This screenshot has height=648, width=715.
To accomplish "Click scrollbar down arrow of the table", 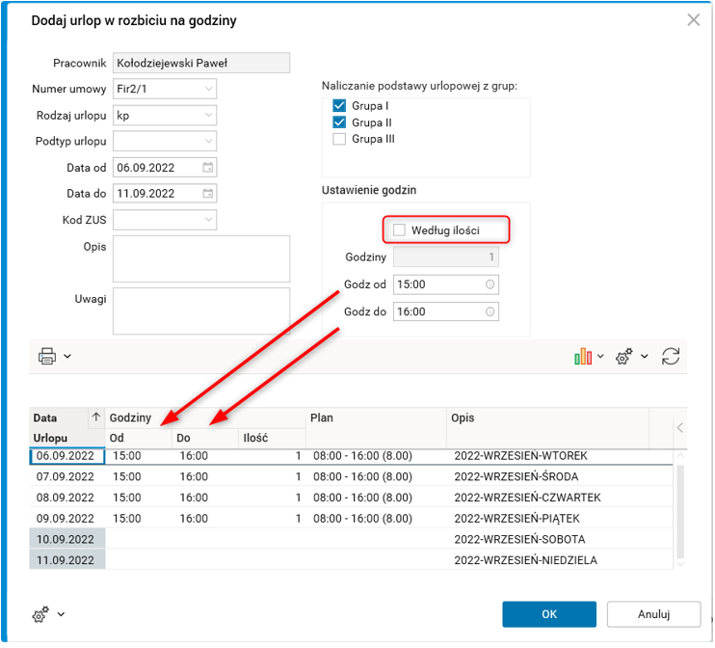I will coord(680,564).
